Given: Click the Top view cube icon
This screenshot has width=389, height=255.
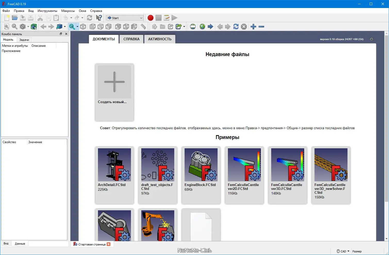Looking at the screenshot, I should [101, 27].
